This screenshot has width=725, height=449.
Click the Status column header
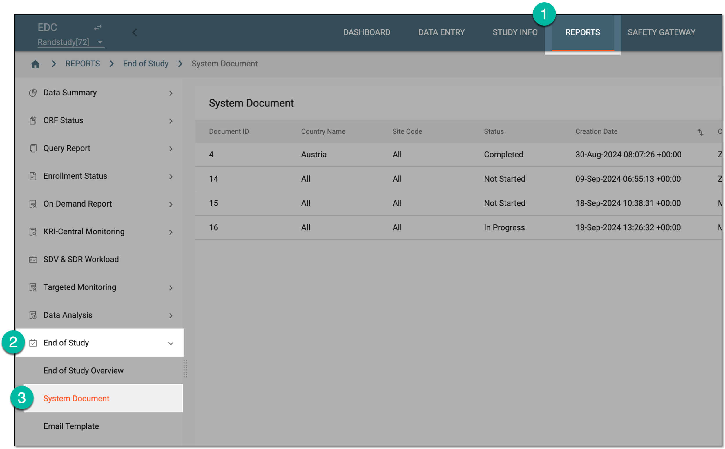(494, 132)
